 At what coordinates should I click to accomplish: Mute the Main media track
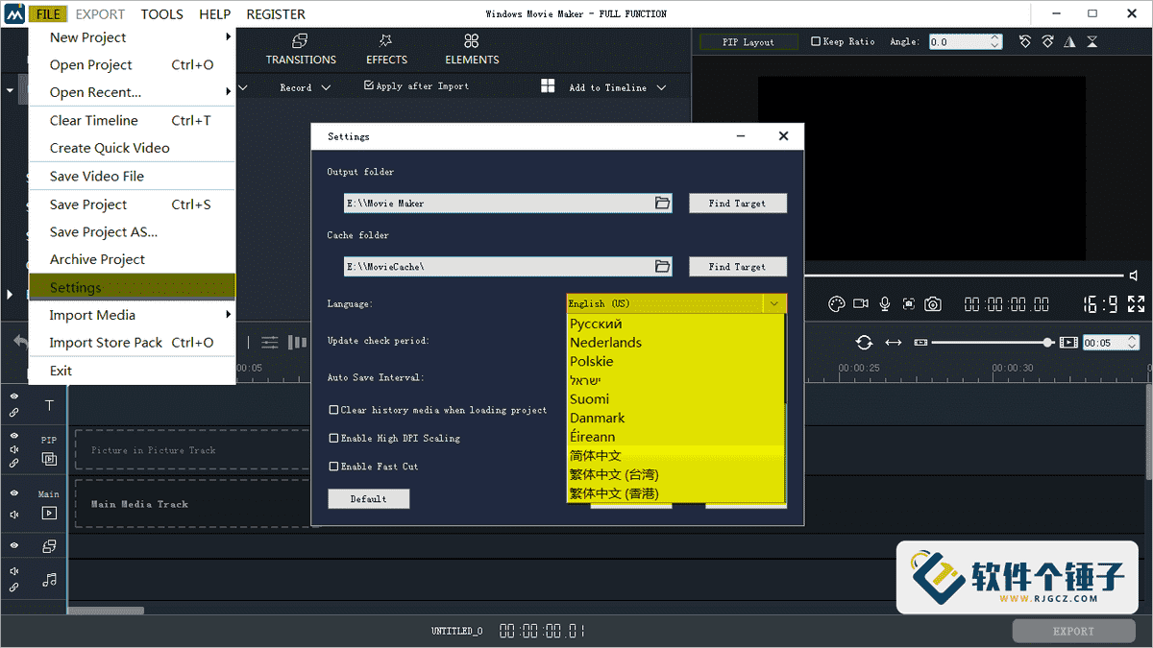pos(13,513)
